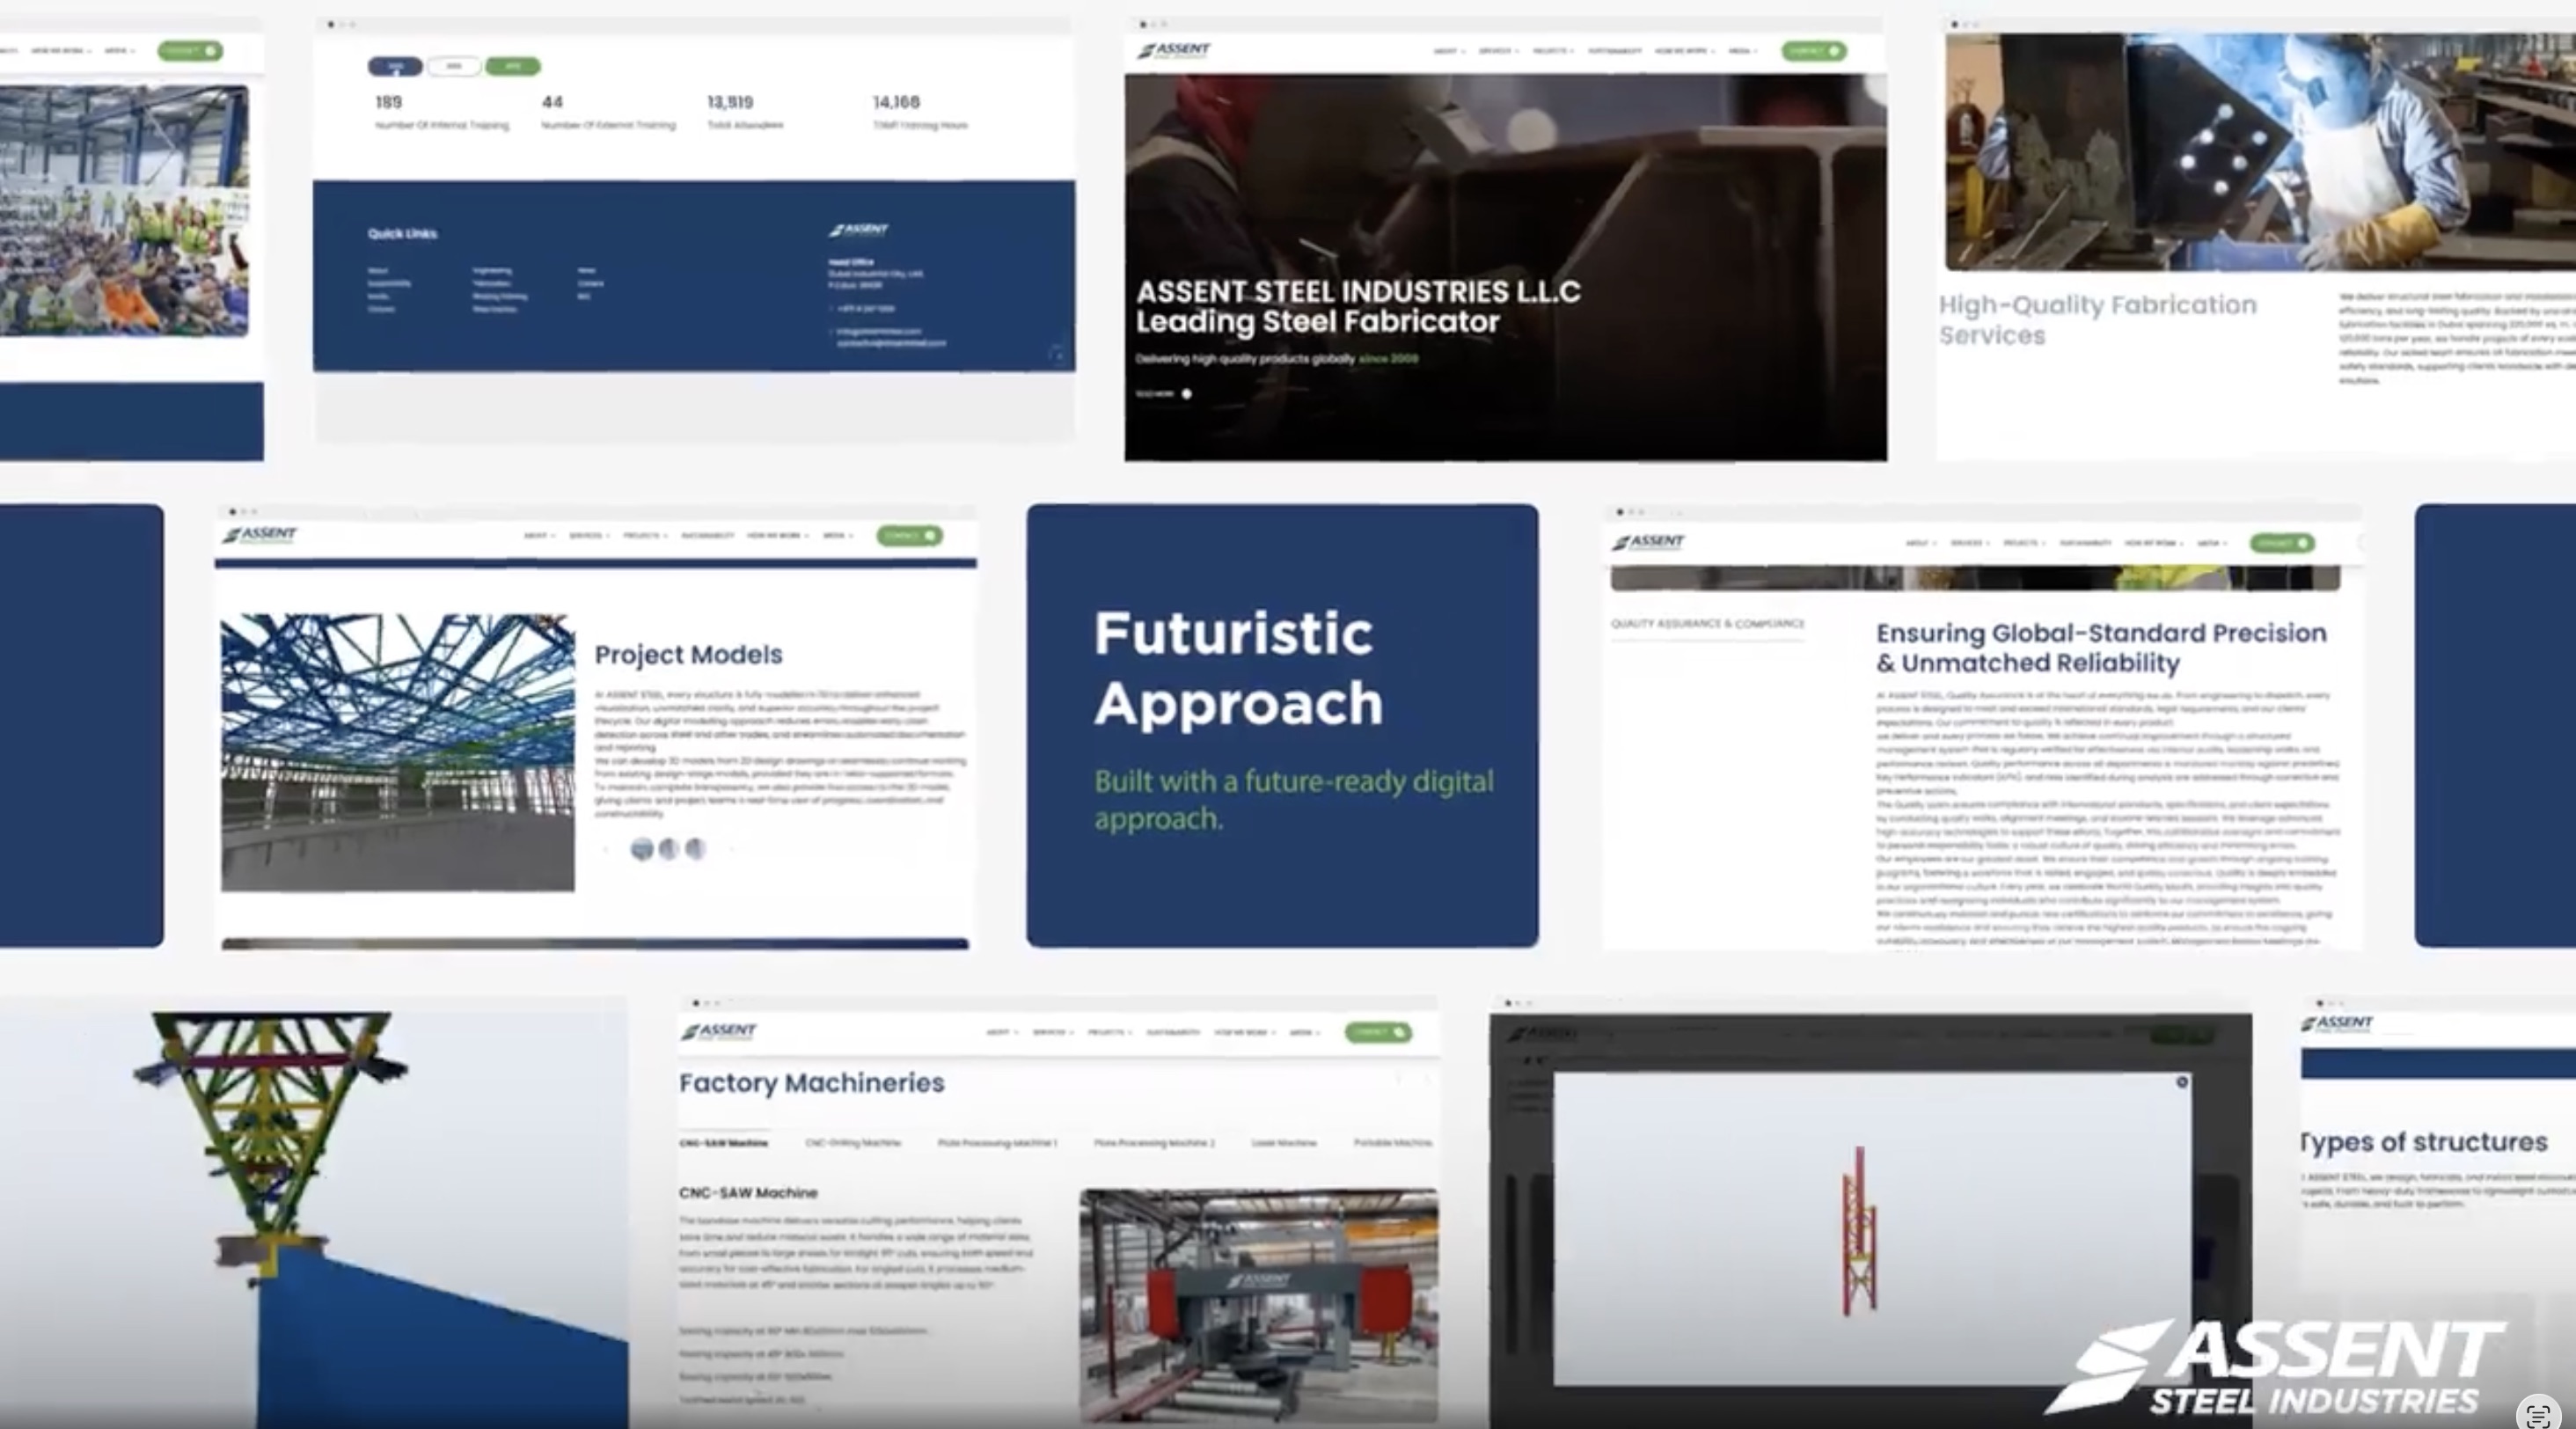Click the green Contact button on the hero page
The width and height of the screenshot is (2576, 1429).
point(1814,51)
